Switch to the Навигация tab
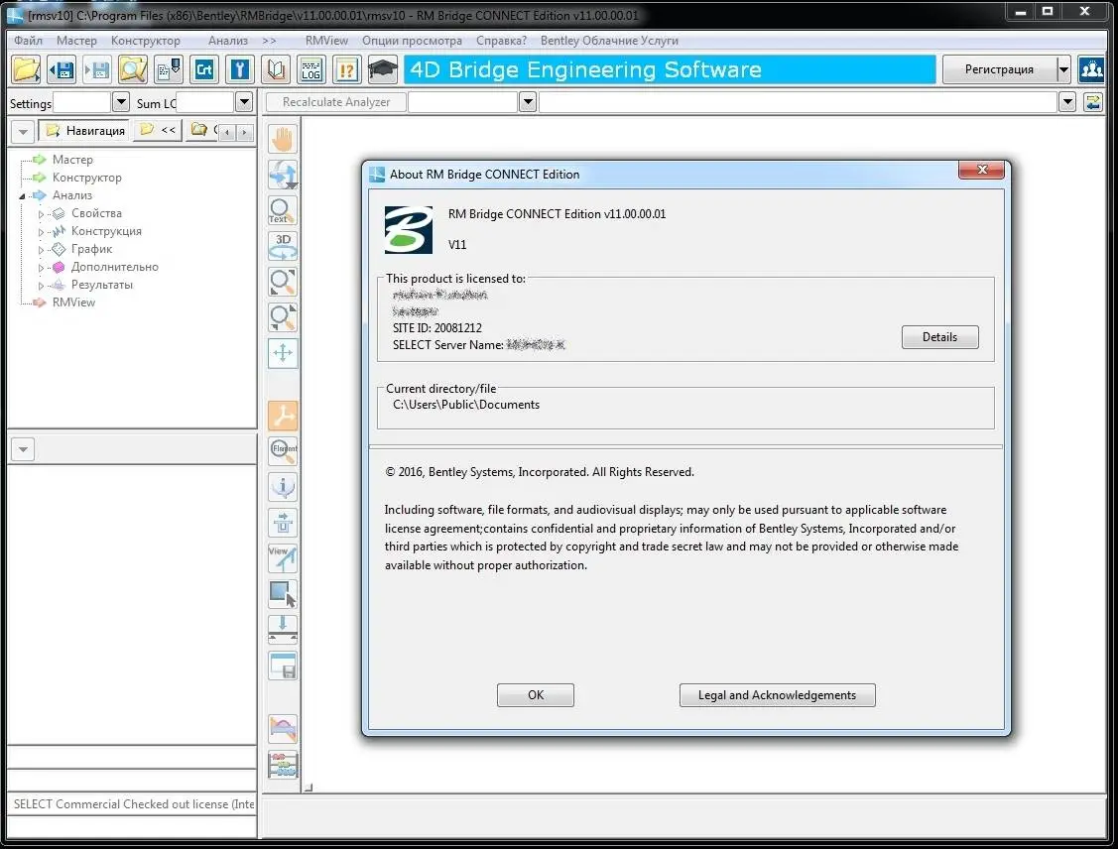The width and height of the screenshot is (1118, 849). (85, 131)
